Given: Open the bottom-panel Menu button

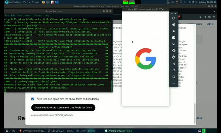Looking at the screenshot, I should click(10, 131).
